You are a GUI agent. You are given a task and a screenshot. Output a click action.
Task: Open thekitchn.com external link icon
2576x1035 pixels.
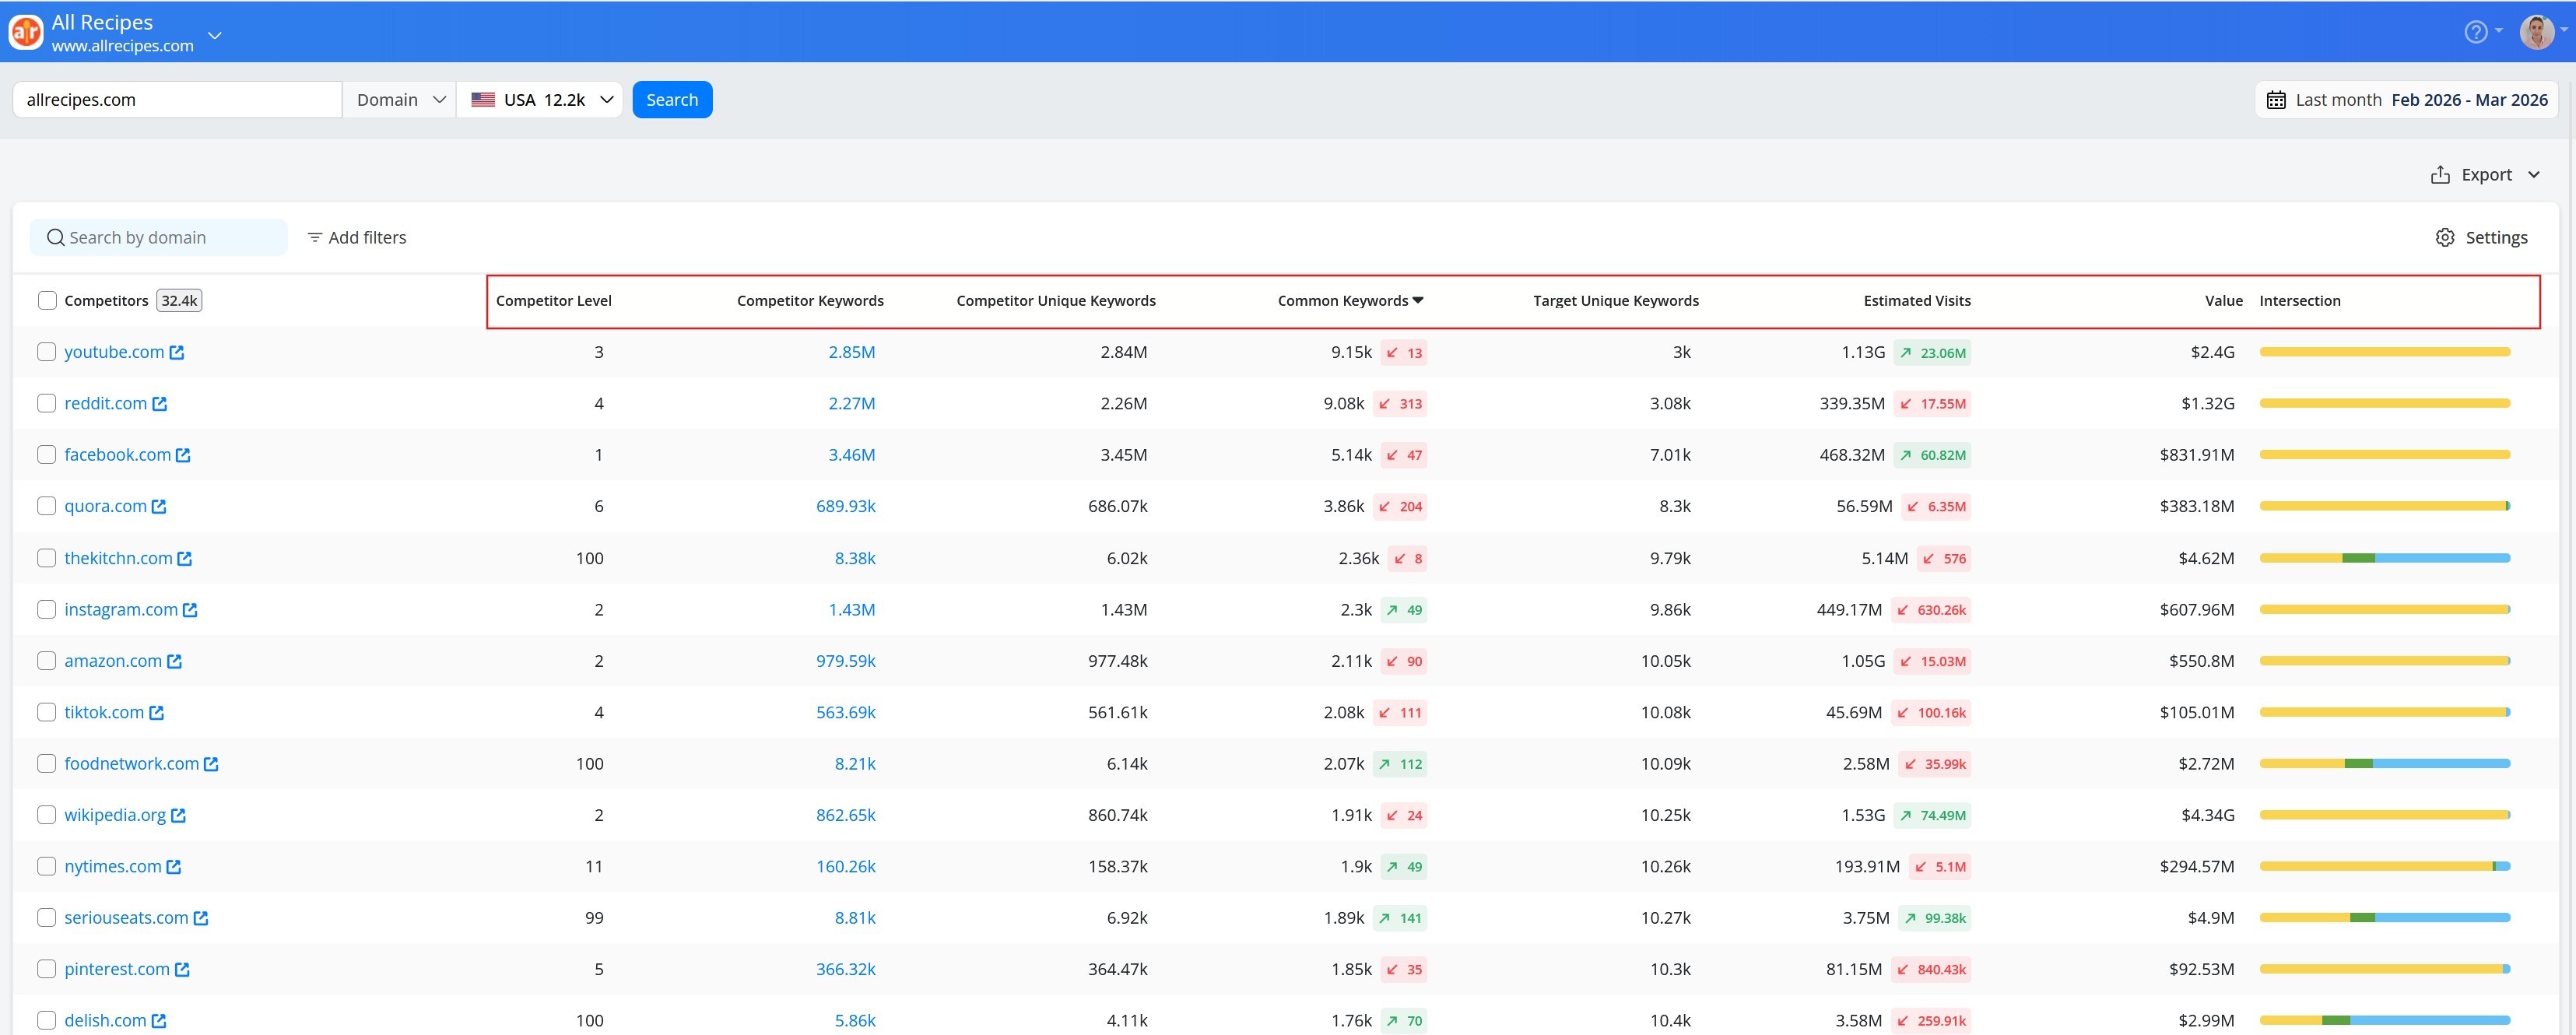[x=185, y=559]
